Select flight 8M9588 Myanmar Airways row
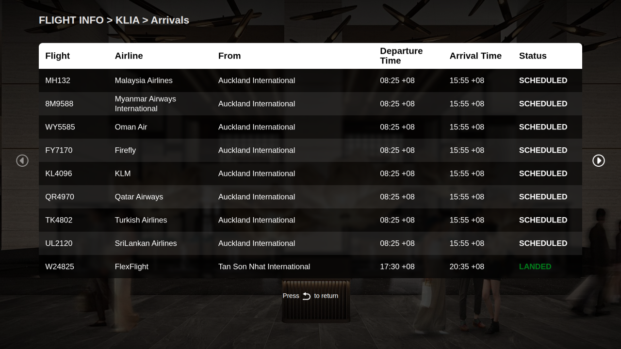 (x=310, y=104)
